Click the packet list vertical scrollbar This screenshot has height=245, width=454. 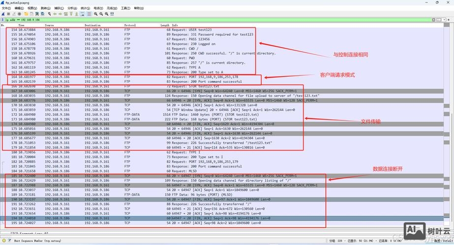(x=451, y=122)
